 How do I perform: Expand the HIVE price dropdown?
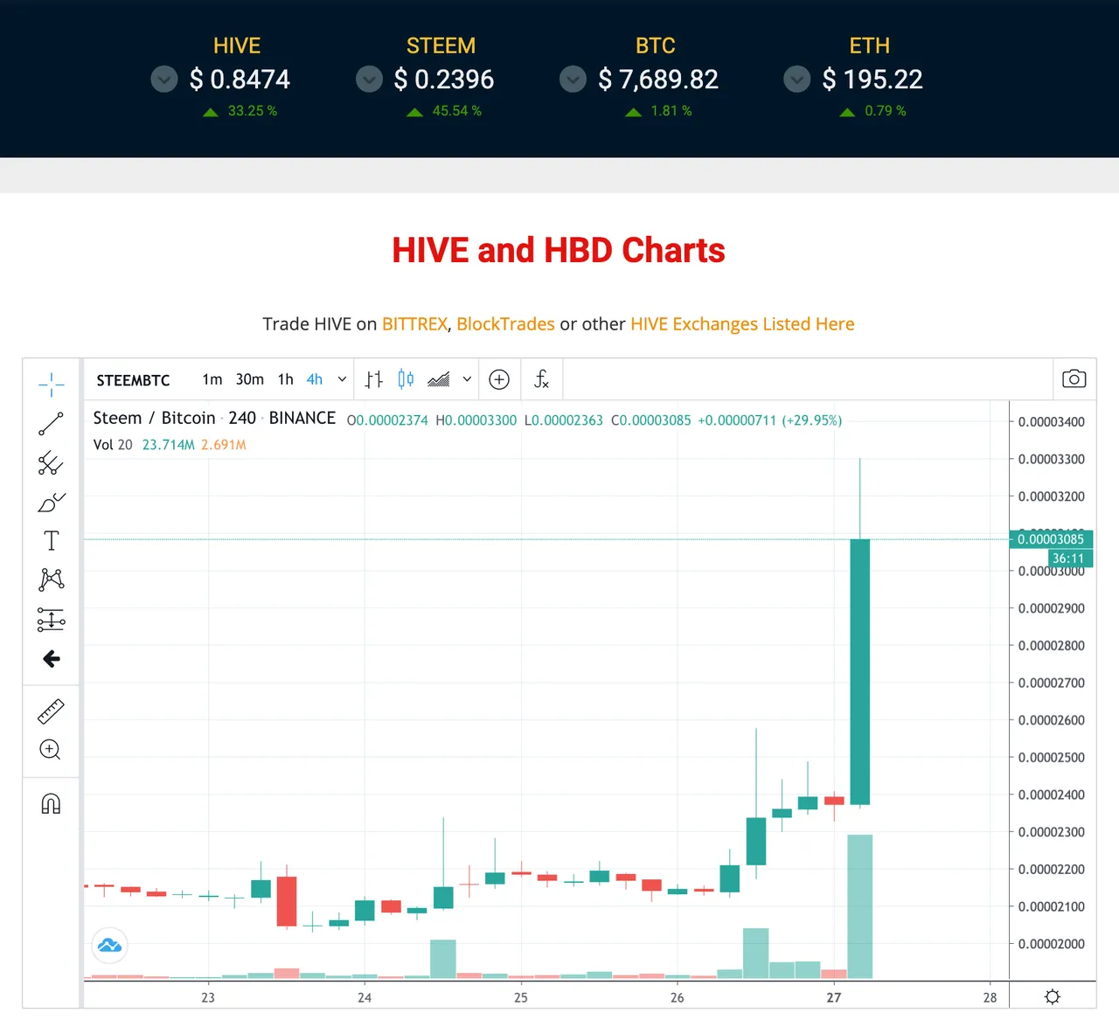(164, 80)
